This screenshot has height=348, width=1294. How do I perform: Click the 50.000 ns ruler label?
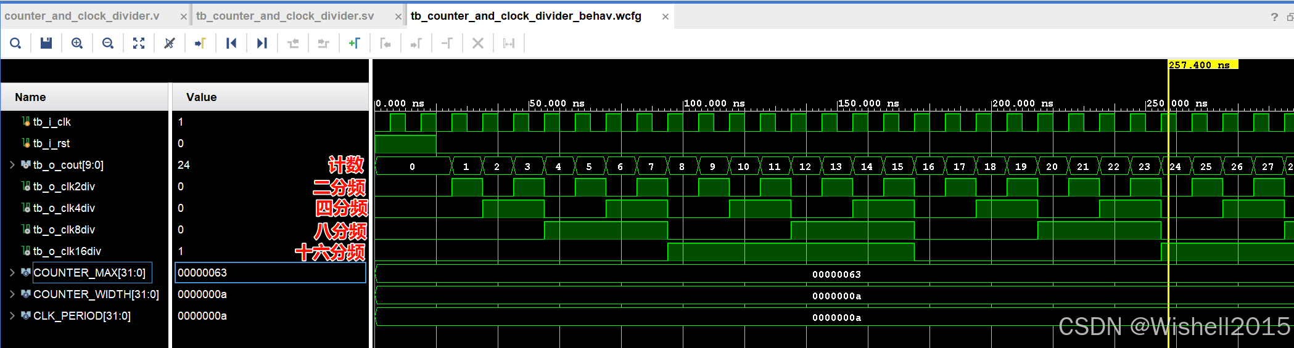[x=557, y=103]
